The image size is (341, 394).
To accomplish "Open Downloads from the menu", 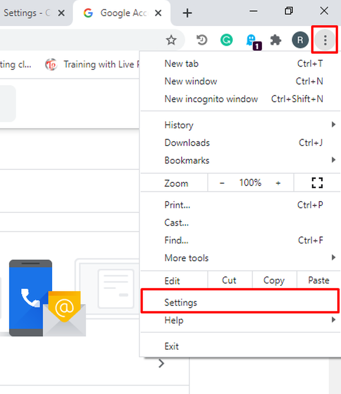I will click(240, 143).
